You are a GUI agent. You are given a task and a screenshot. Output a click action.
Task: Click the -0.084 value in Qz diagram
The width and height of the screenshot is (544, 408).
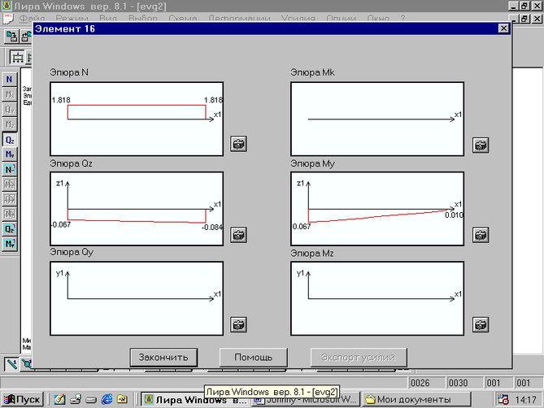(x=212, y=228)
